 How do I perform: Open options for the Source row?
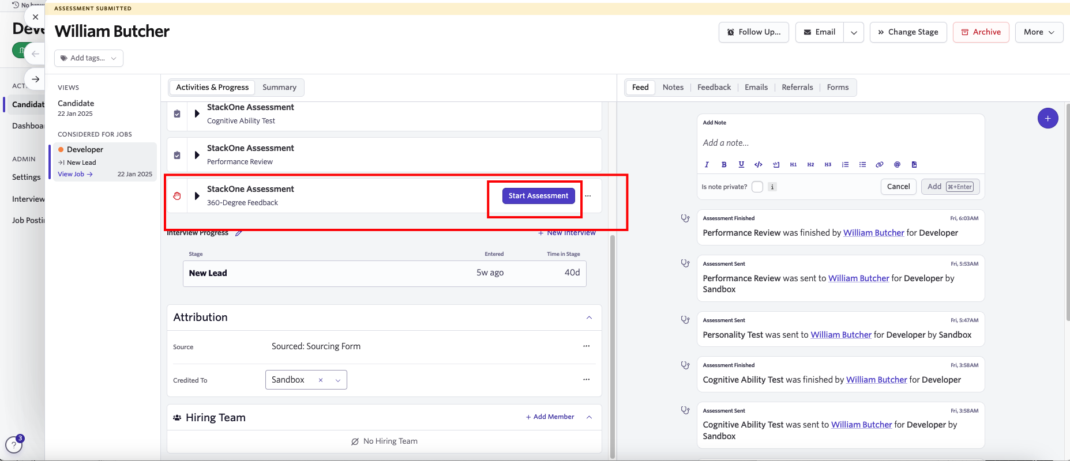tap(586, 346)
